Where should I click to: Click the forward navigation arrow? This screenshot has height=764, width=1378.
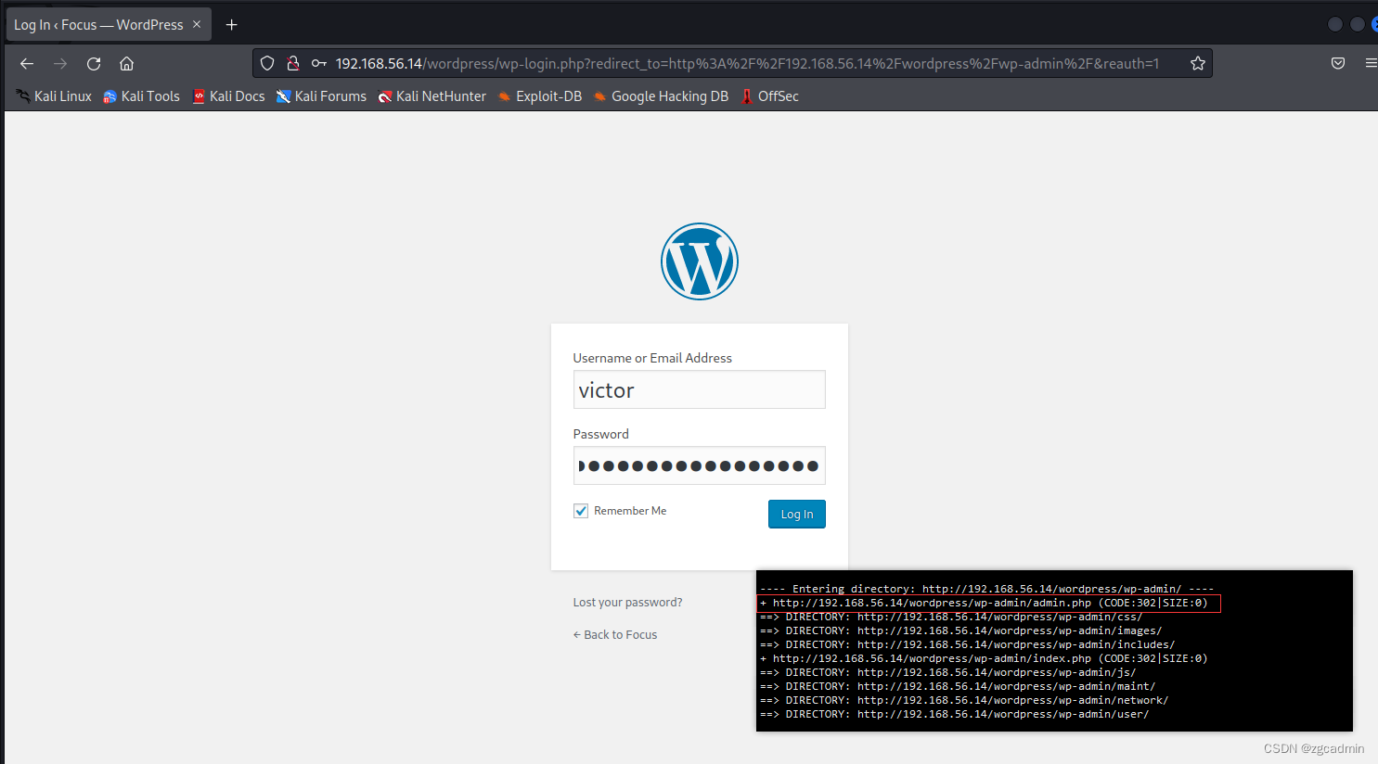[x=60, y=63]
